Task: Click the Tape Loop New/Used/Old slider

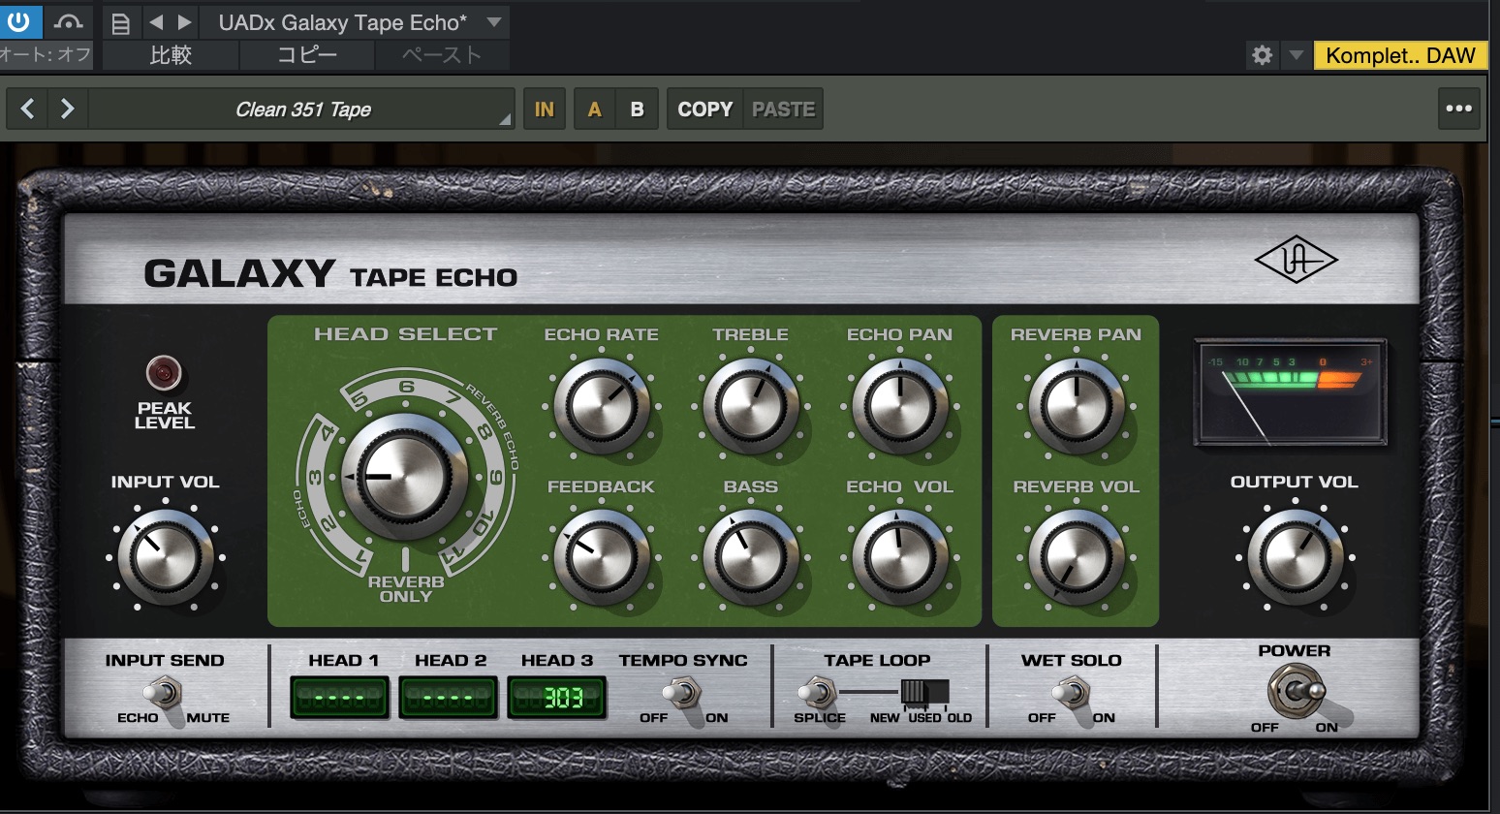Action: click(x=922, y=692)
